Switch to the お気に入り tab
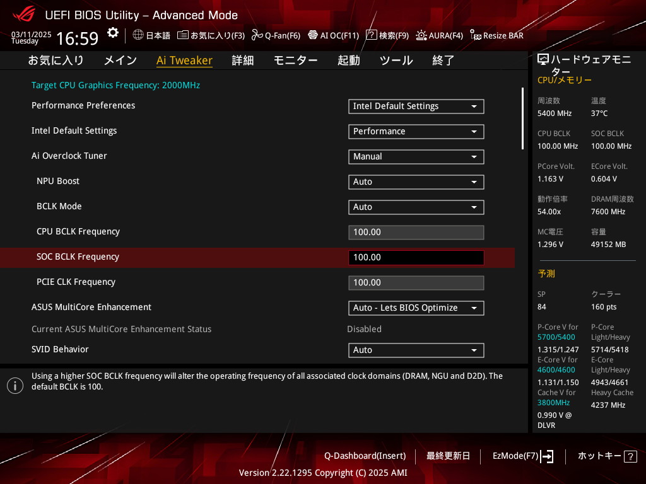This screenshot has width=646, height=484. [56, 60]
